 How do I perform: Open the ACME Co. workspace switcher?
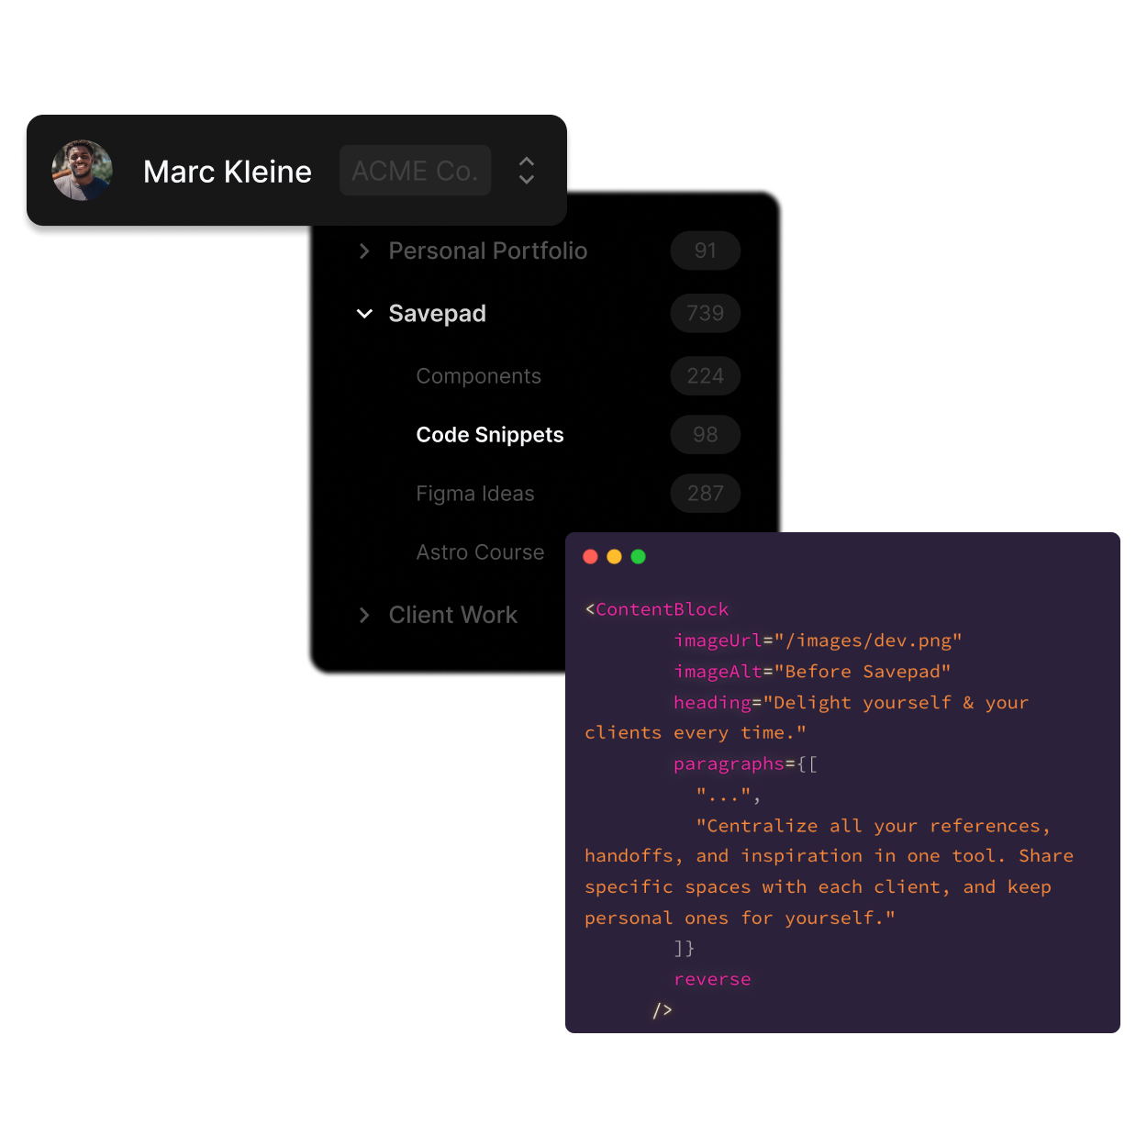(415, 170)
